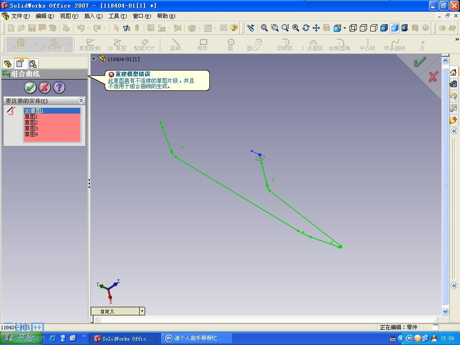Collapse the task pane with double chevron

coord(454,131)
